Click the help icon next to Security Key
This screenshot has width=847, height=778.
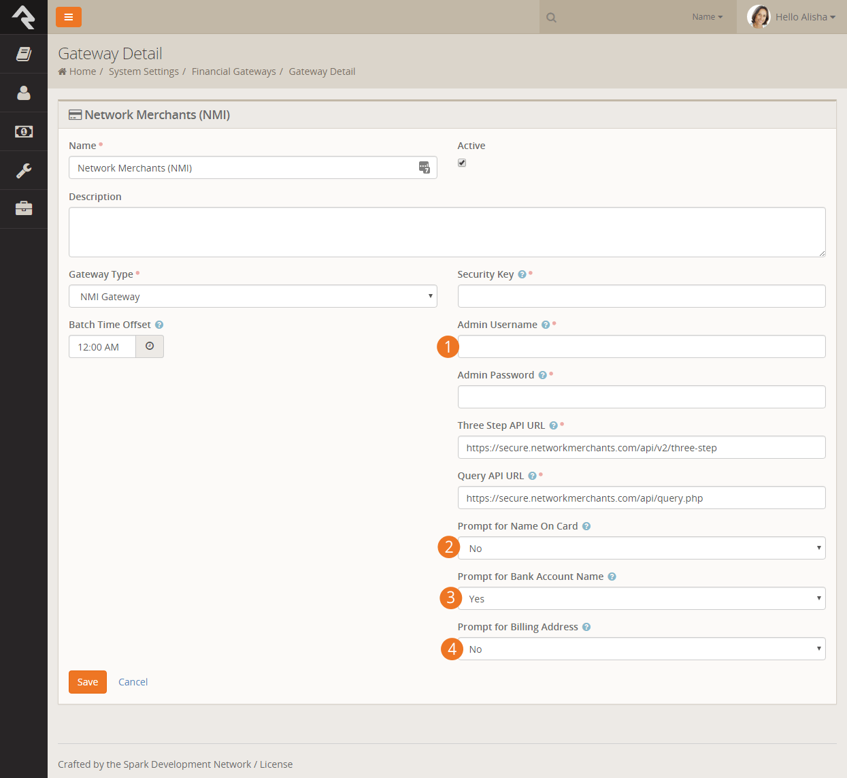click(x=522, y=274)
